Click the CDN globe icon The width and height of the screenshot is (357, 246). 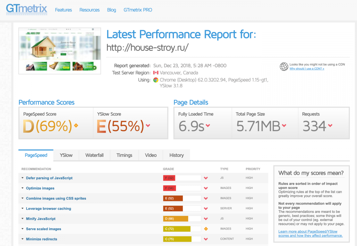[284, 66]
